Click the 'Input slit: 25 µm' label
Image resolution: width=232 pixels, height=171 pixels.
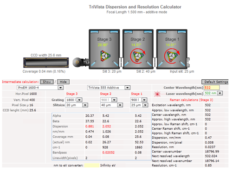pyautogui.click(x=182, y=71)
